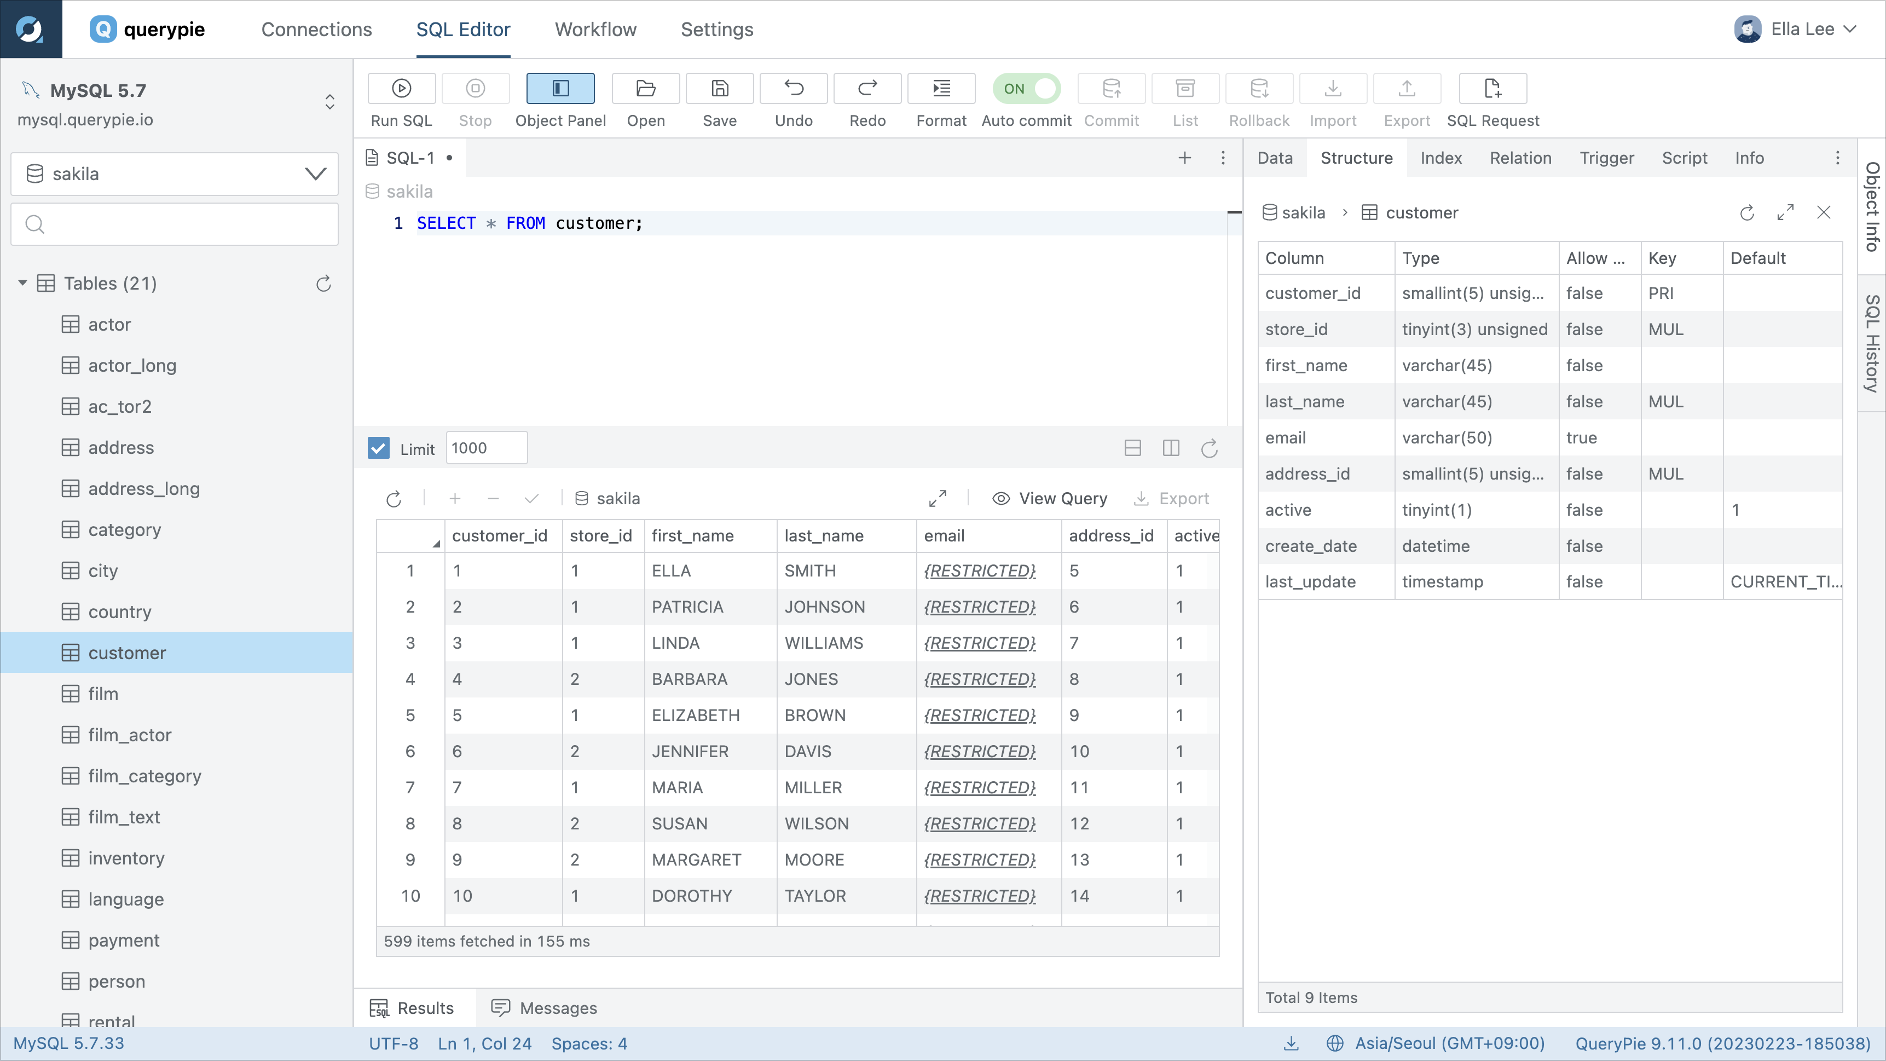Open the Ella Lee user menu
Image resolution: width=1886 pixels, height=1061 pixels.
pos(1795,29)
